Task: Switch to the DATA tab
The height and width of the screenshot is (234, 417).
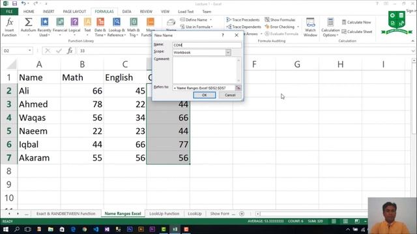Action: [126, 12]
